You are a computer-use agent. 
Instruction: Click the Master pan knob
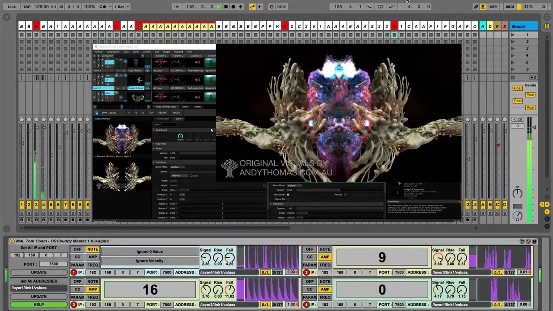tap(517, 193)
